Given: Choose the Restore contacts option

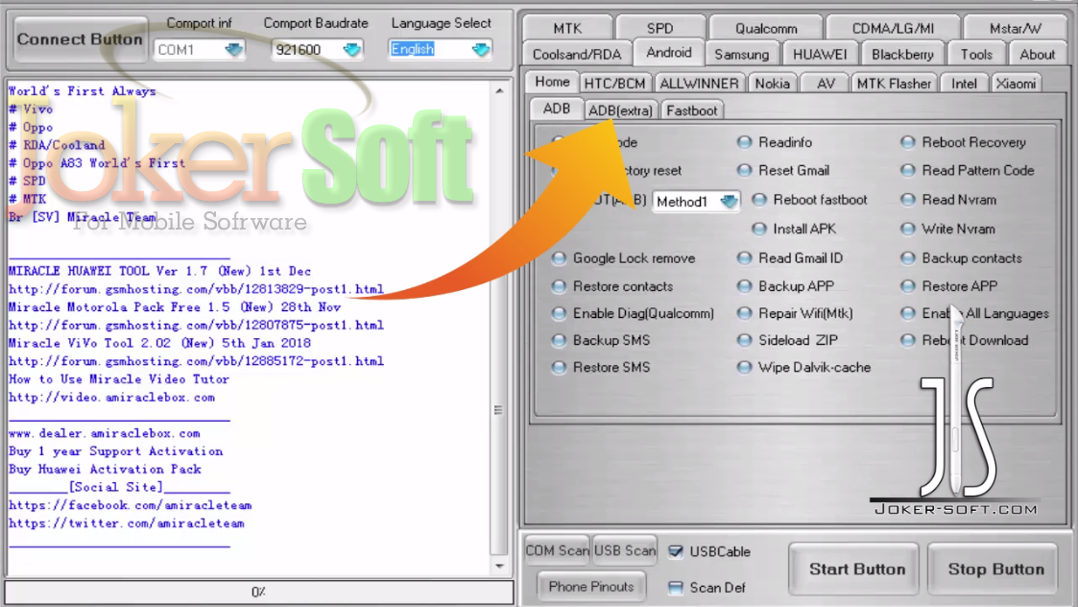Looking at the screenshot, I should [612, 286].
